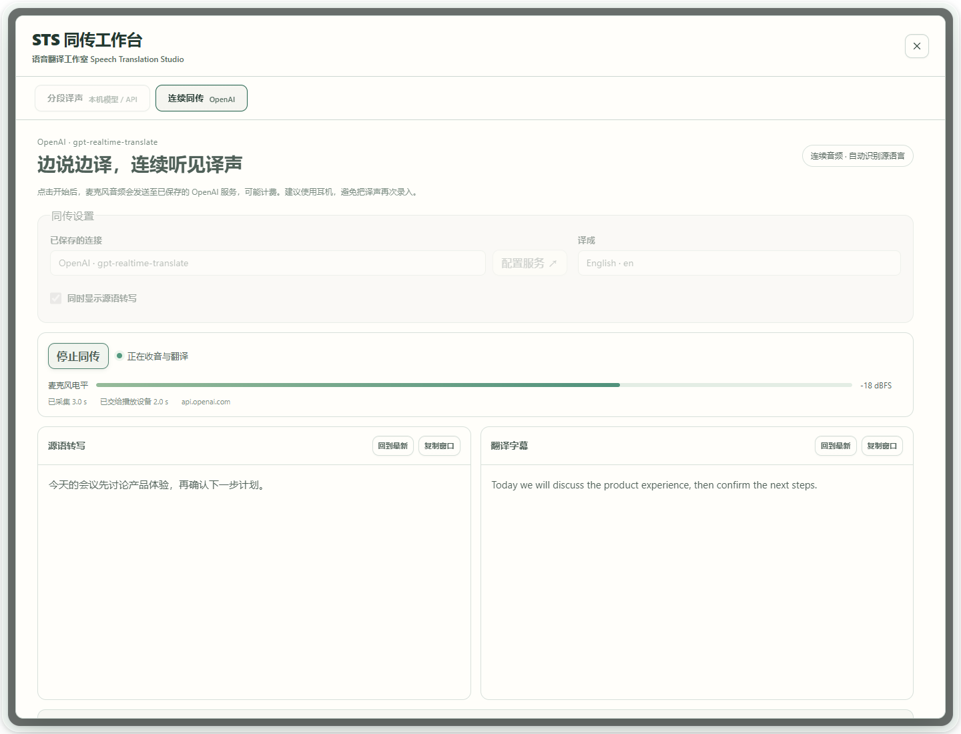Click 回到最新 in the 源语转写 panel
961x734 pixels.
point(393,446)
